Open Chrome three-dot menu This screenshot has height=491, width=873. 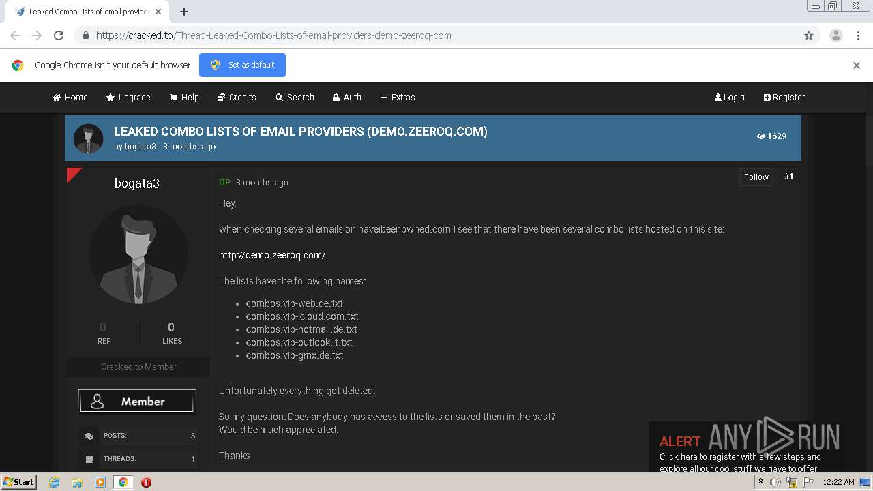tap(858, 35)
